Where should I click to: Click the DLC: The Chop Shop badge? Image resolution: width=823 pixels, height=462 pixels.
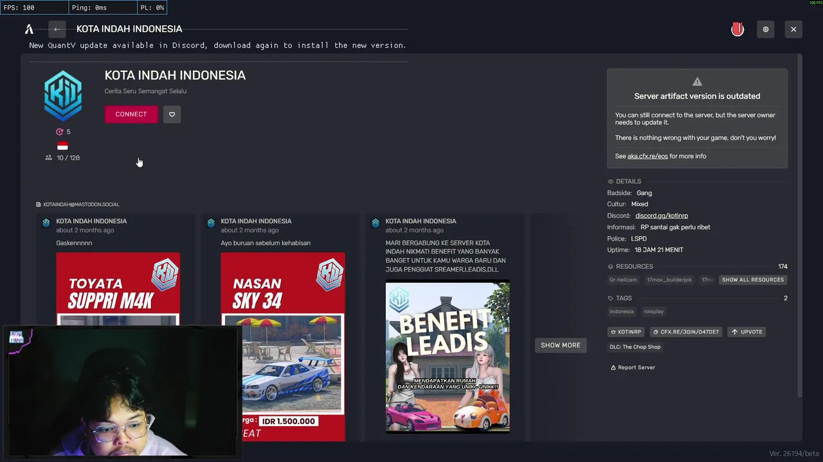tap(635, 347)
